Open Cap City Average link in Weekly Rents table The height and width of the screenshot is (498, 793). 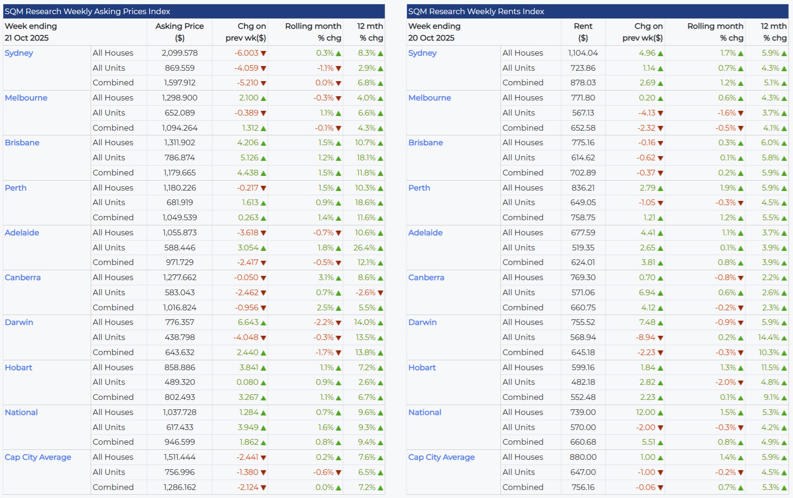click(x=441, y=457)
